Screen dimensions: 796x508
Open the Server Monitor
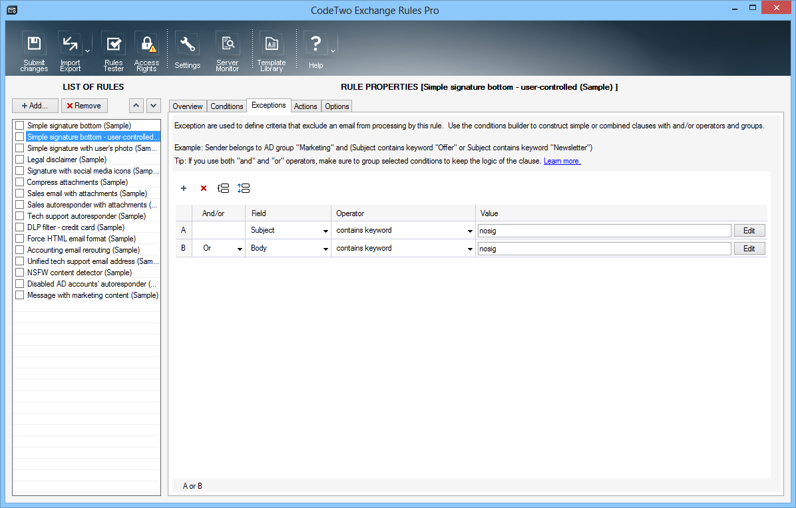coord(228,52)
